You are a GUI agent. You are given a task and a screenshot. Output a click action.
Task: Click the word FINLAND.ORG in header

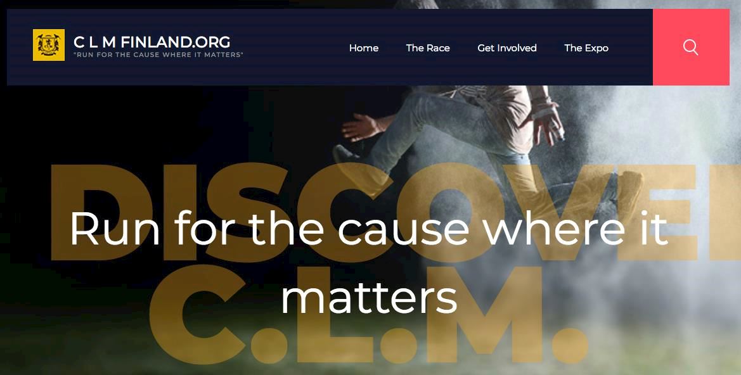[176, 42]
